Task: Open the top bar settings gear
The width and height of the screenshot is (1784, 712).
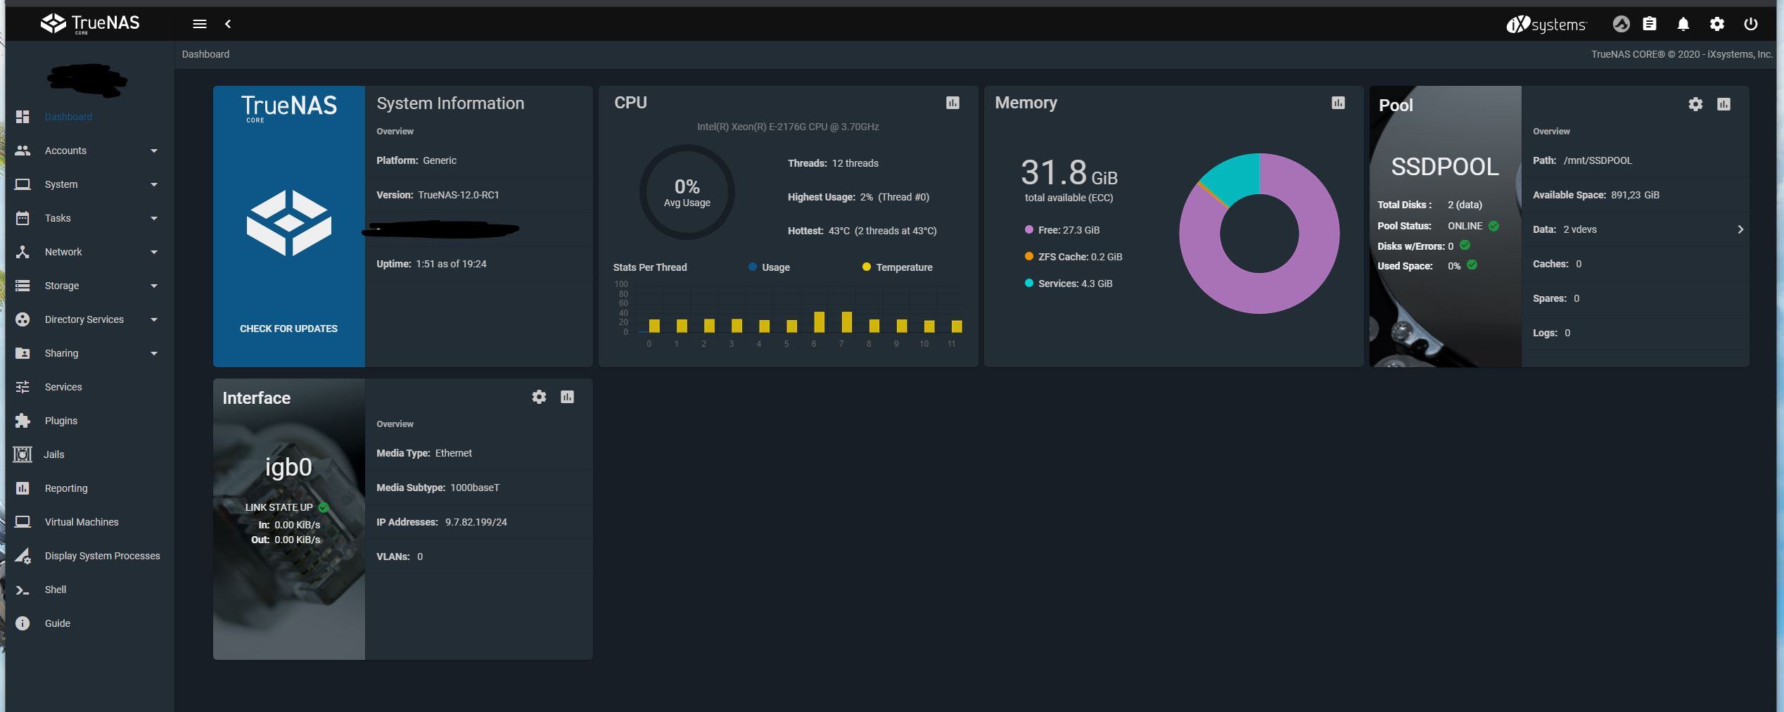Action: pos(1717,24)
